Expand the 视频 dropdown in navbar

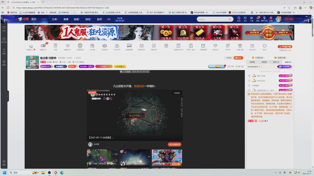(77, 19)
